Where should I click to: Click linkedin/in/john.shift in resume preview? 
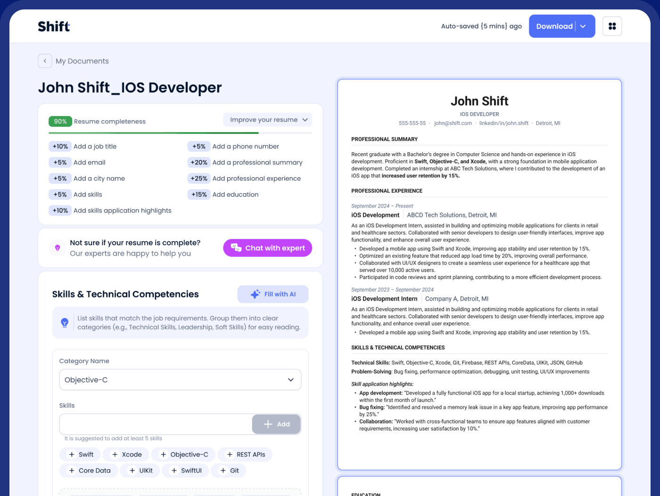(x=504, y=123)
